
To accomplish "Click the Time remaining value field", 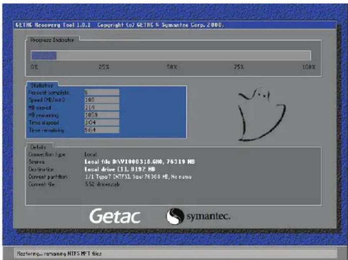I will click(102, 130).
